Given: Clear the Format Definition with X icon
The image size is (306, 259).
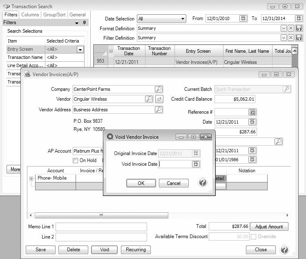Looking at the screenshot, I should point(291,28).
